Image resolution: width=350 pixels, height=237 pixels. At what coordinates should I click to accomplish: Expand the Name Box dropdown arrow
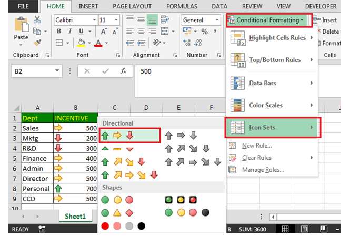[58, 71]
